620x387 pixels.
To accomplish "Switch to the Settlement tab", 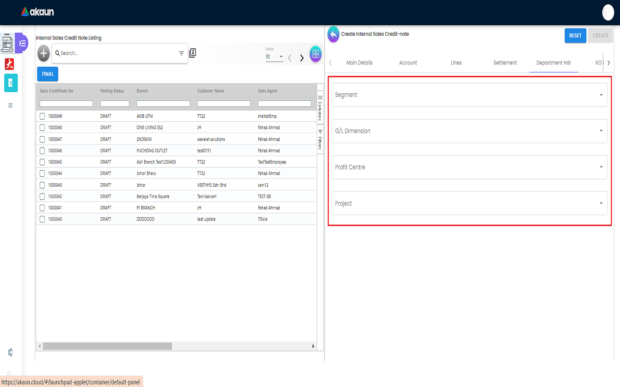I will 505,63.
